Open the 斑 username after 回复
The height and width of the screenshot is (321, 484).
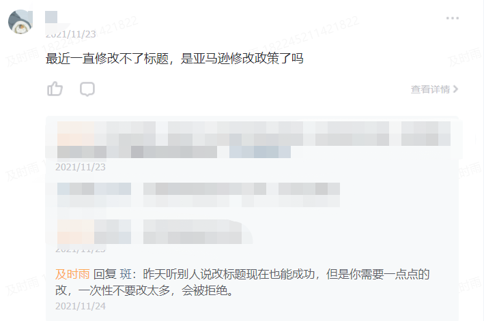[x=126, y=274]
